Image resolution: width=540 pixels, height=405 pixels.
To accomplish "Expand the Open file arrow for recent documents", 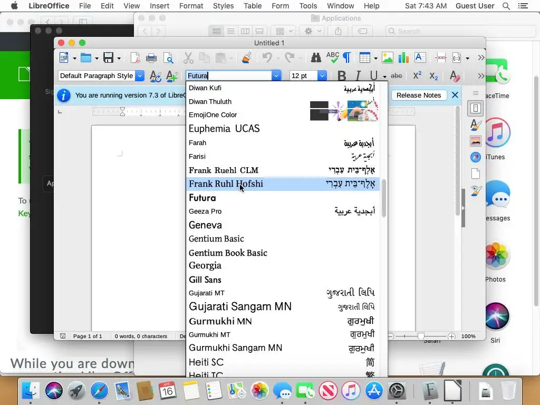I will tap(97, 58).
